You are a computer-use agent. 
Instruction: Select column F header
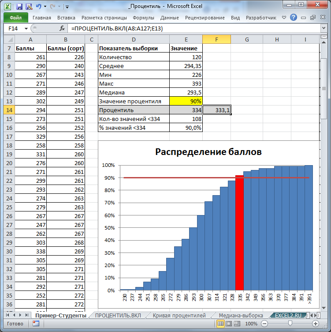pos(216,39)
